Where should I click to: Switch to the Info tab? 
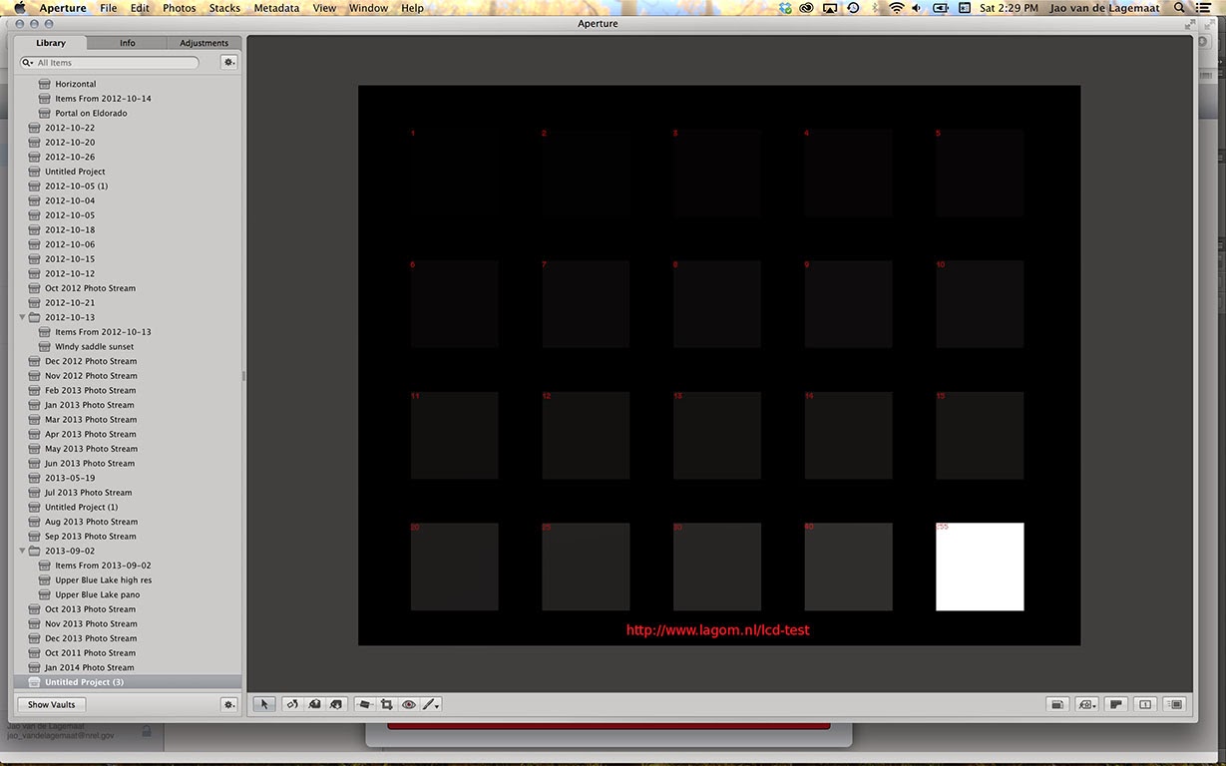pyautogui.click(x=128, y=43)
